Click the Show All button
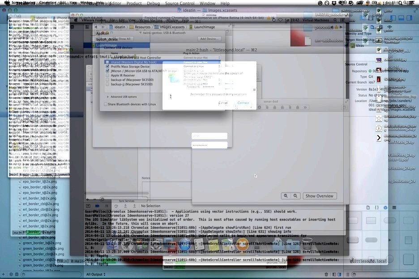419x279 pixels. pyautogui.click(x=124, y=39)
